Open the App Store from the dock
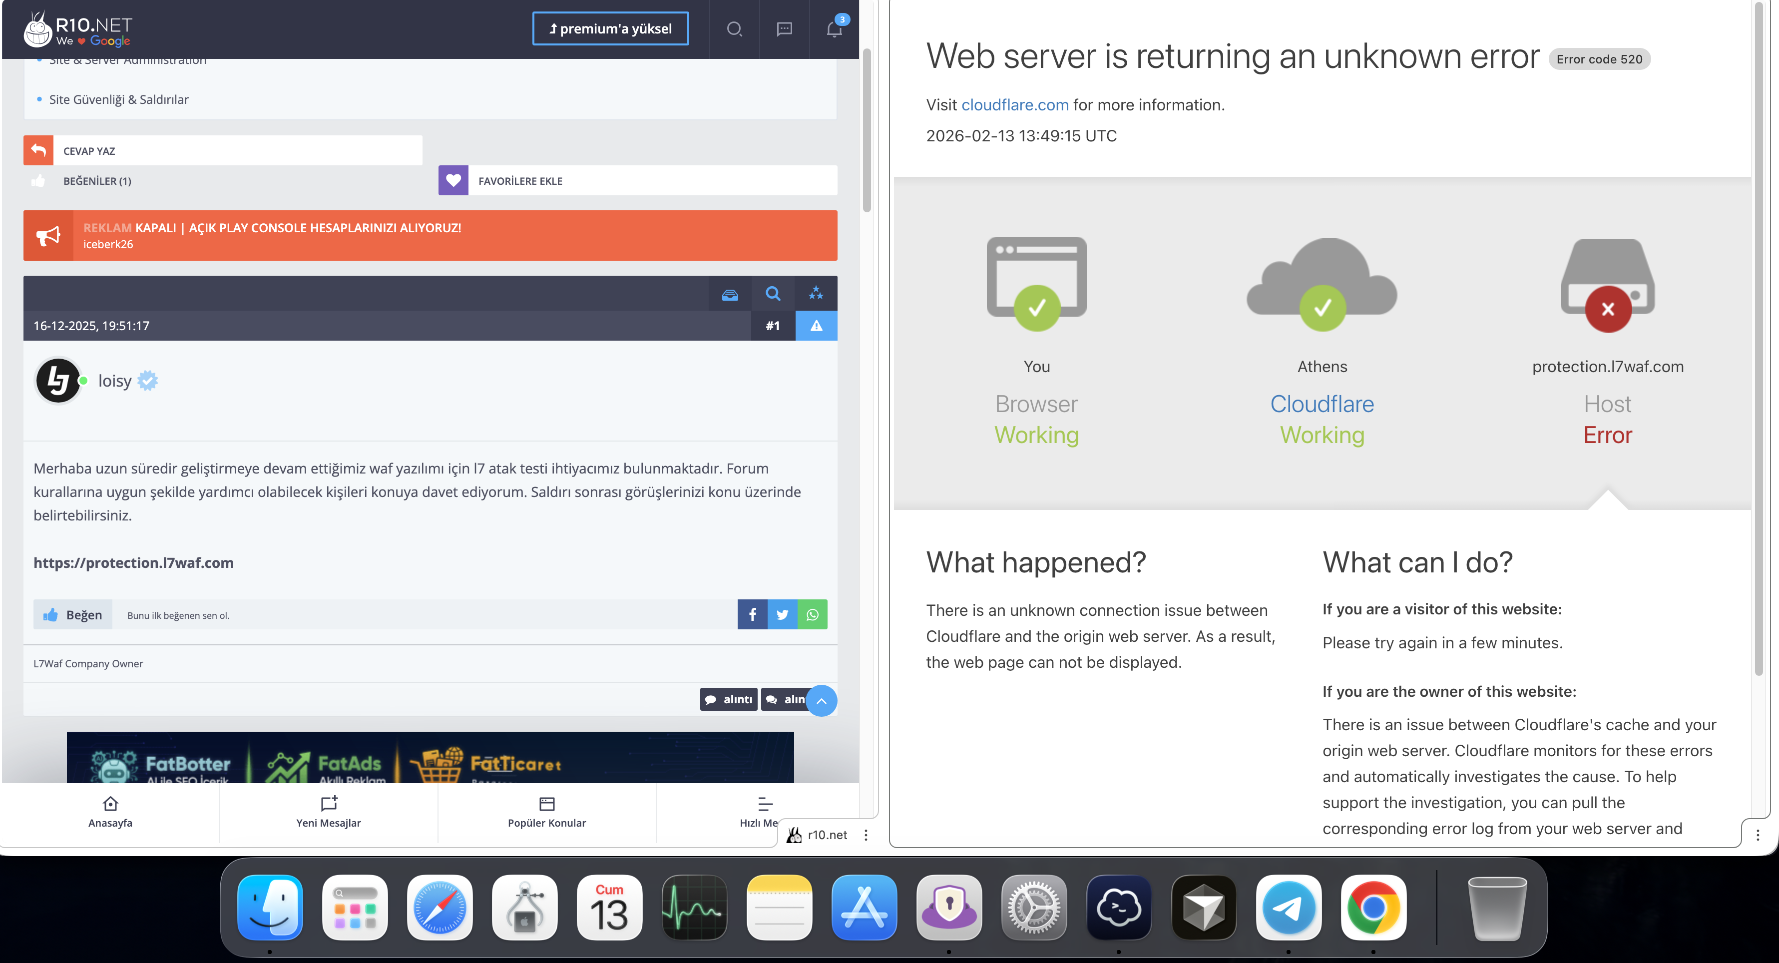This screenshot has width=1779, height=963. [865, 907]
